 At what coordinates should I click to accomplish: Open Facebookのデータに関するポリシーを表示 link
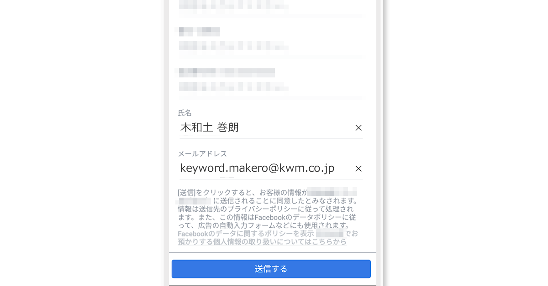[246, 234]
